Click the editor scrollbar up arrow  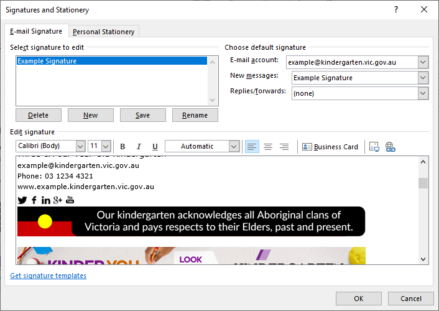[423, 162]
